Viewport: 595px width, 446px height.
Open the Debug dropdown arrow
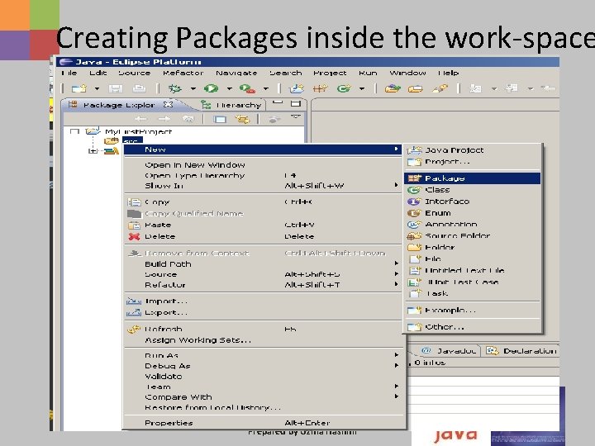pos(193,88)
